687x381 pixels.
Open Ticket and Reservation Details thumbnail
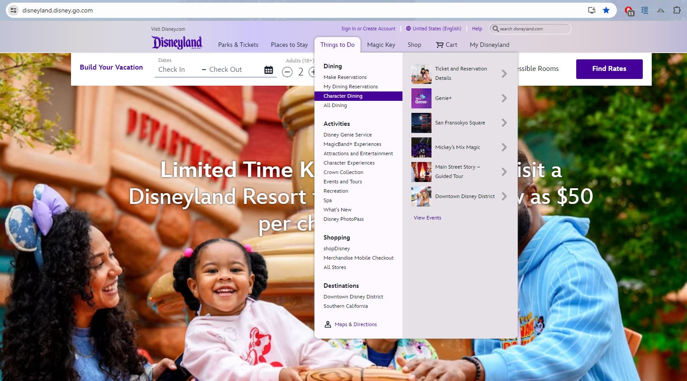pyautogui.click(x=421, y=74)
